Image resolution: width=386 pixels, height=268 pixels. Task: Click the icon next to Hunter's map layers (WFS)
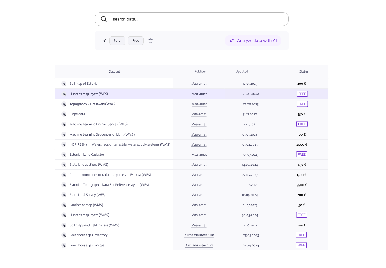(64, 94)
